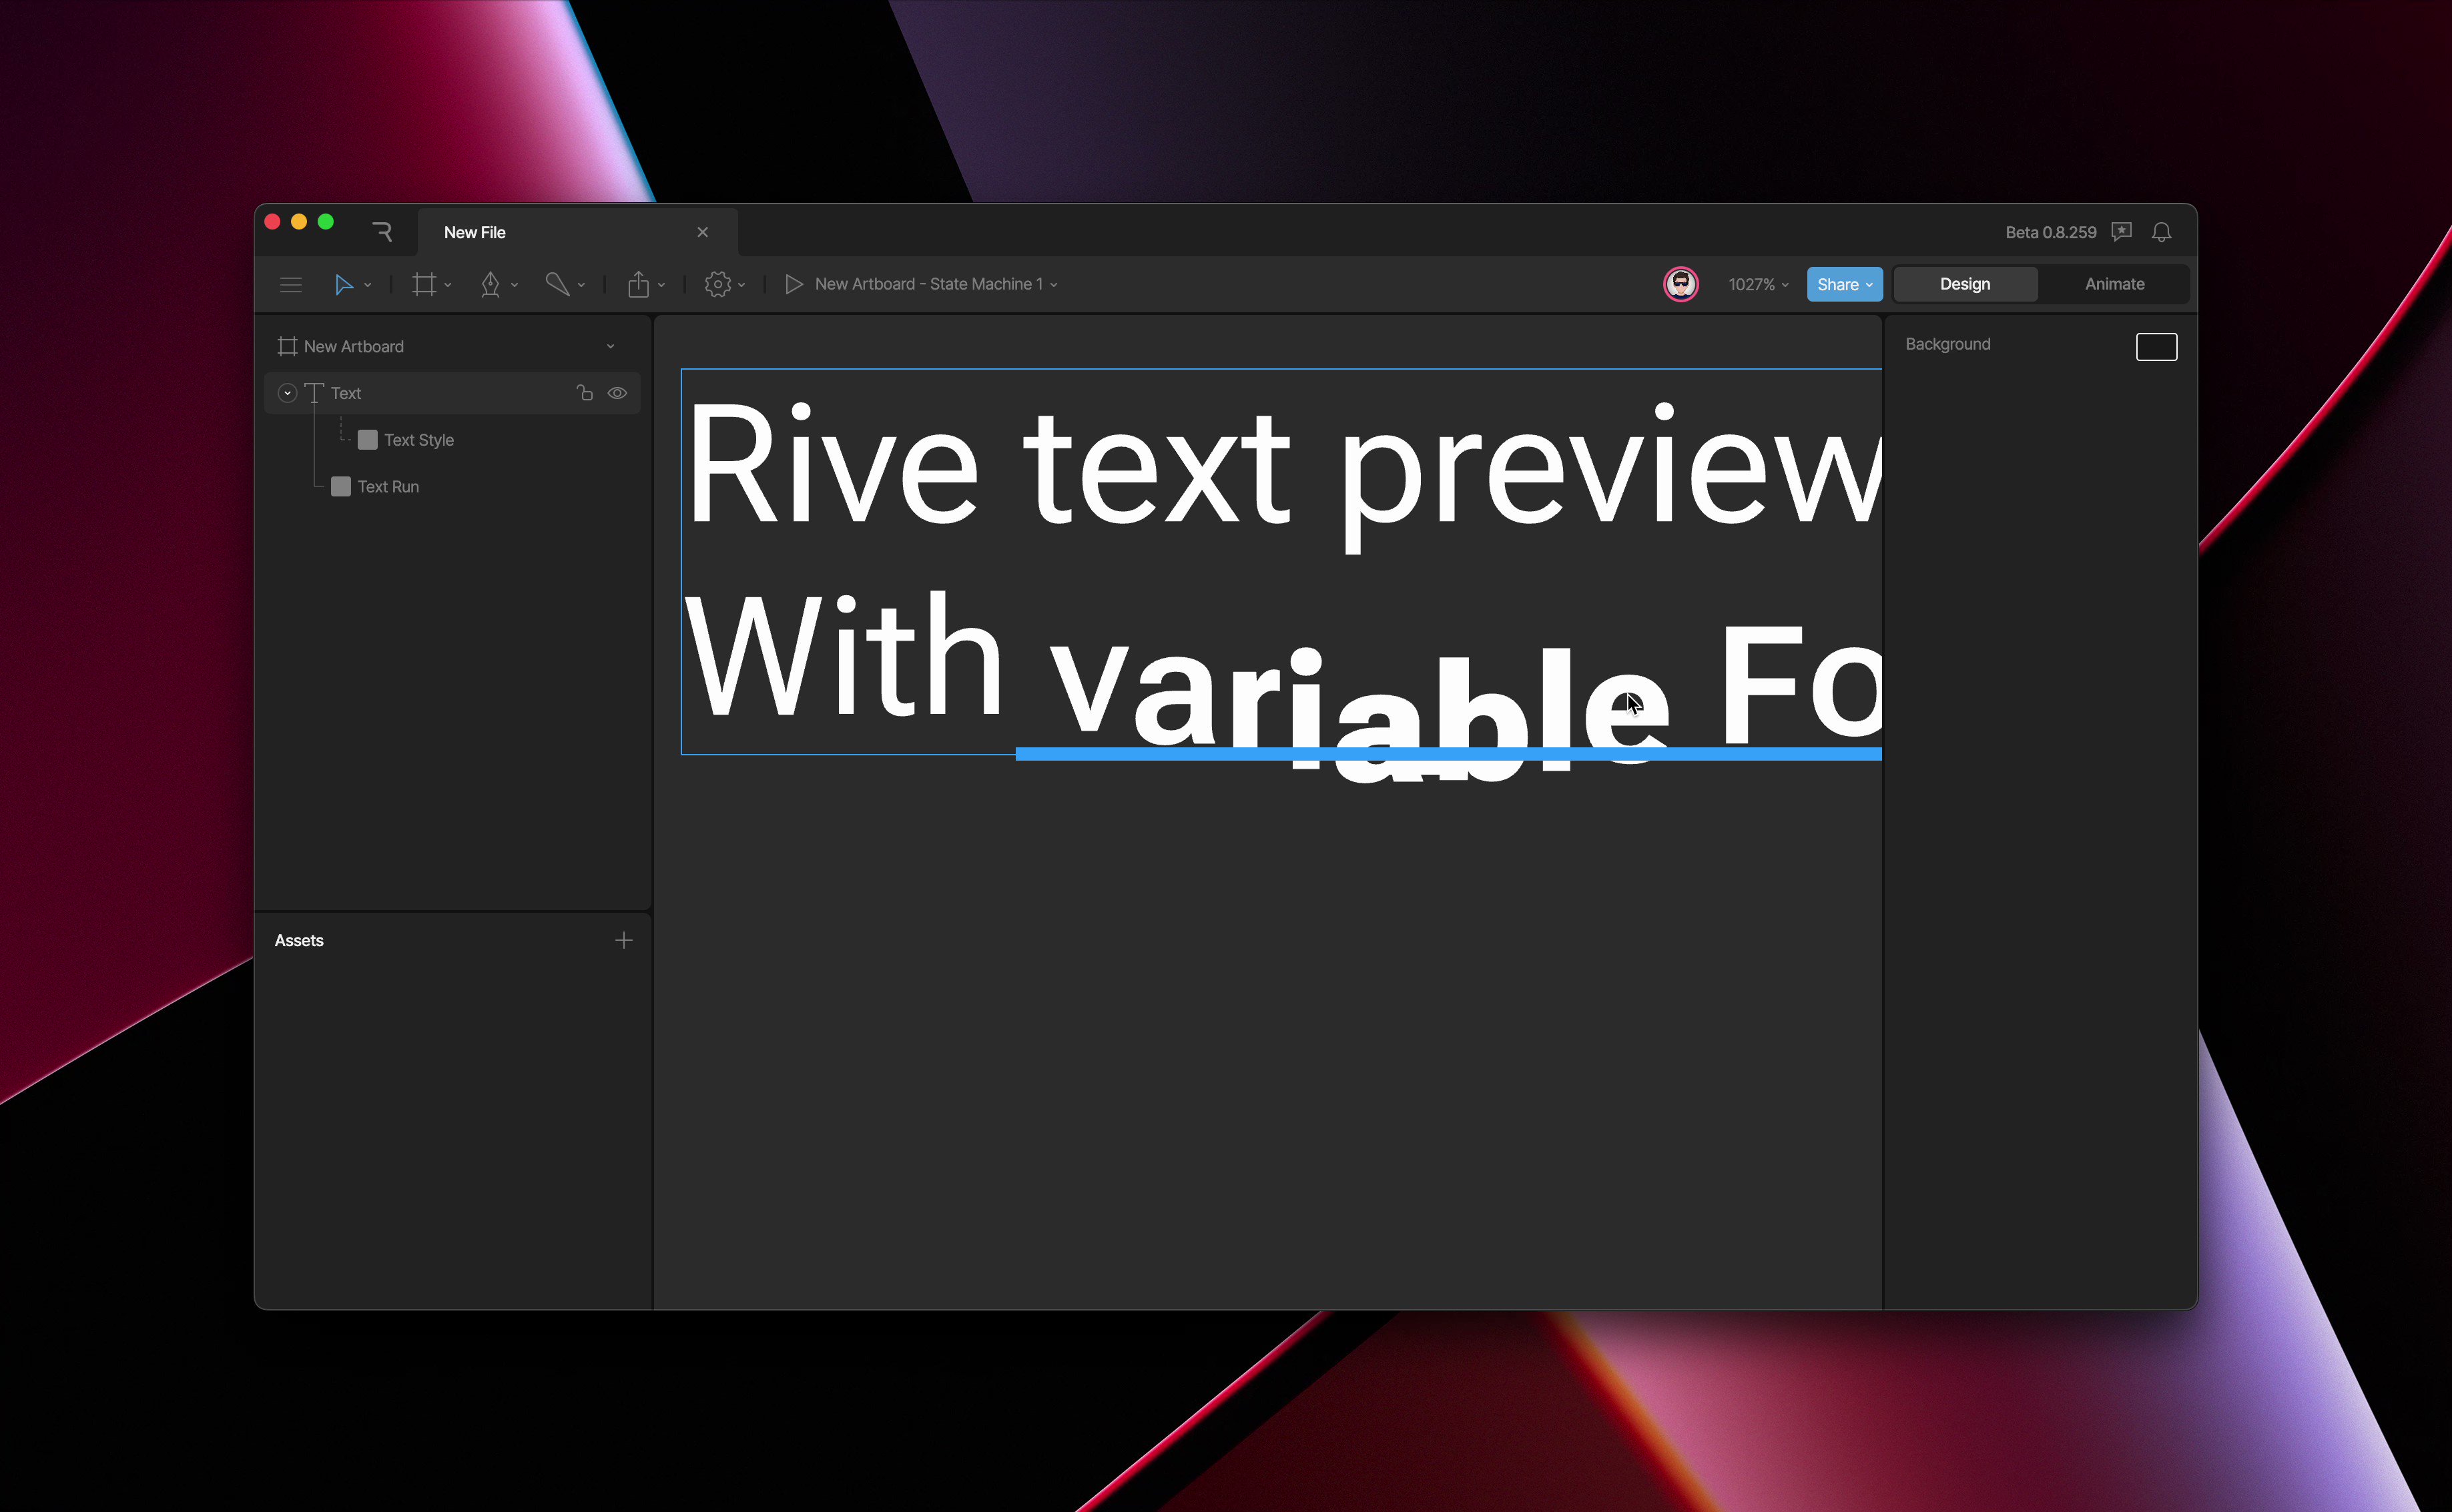This screenshot has width=2452, height=1512.
Task: Select the arrow Select tool
Action: pyautogui.click(x=343, y=285)
